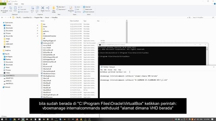This screenshot has height=121, width=216.
Task: Click the address bar refresh icon
Action: point(190,17)
